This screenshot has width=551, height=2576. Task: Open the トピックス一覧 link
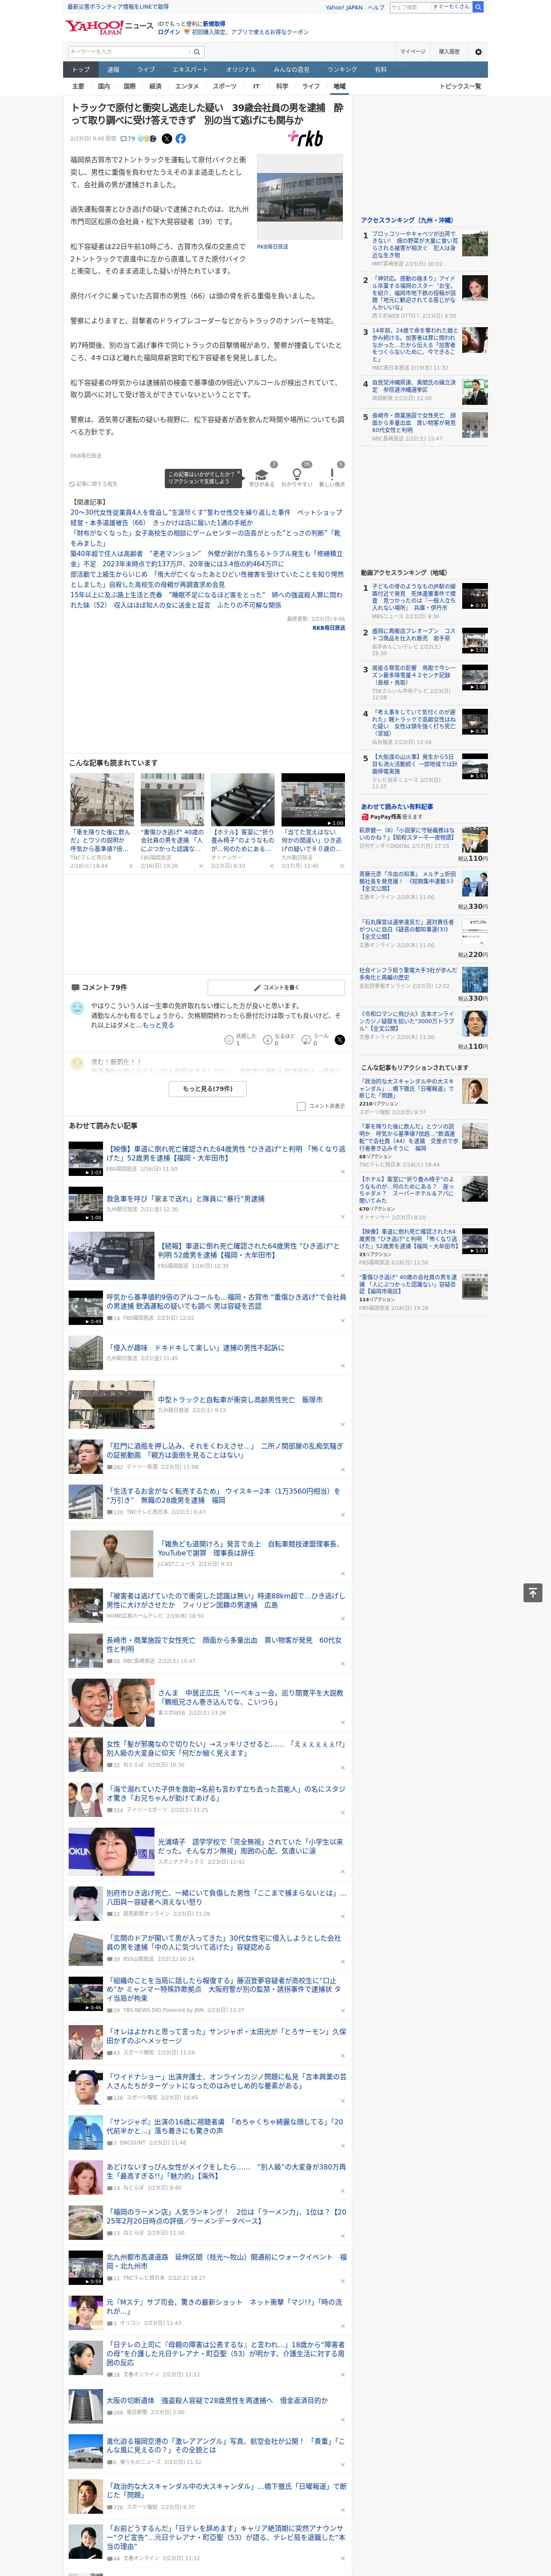(461, 86)
